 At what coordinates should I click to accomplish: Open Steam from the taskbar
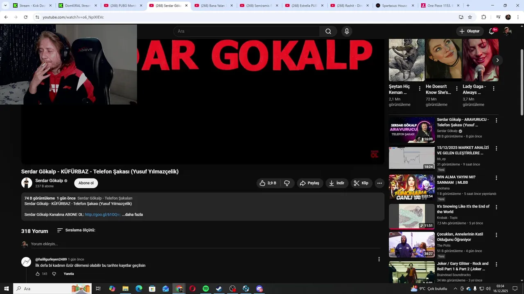219,289
